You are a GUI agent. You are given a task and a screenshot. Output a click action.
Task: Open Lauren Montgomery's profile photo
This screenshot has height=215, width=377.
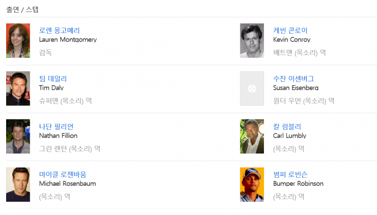[x=18, y=40]
